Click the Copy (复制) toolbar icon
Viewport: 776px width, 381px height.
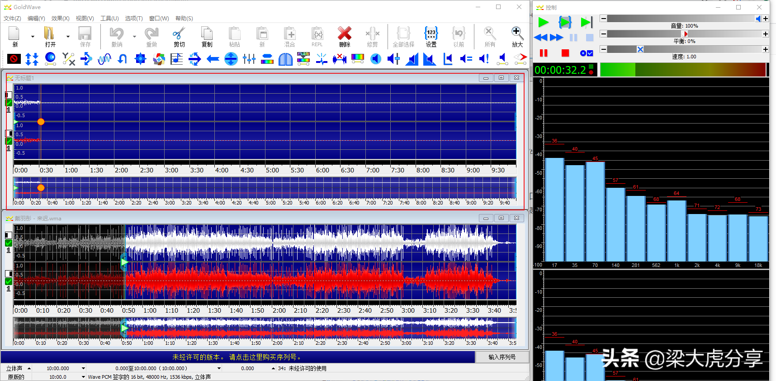pos(207,34)
